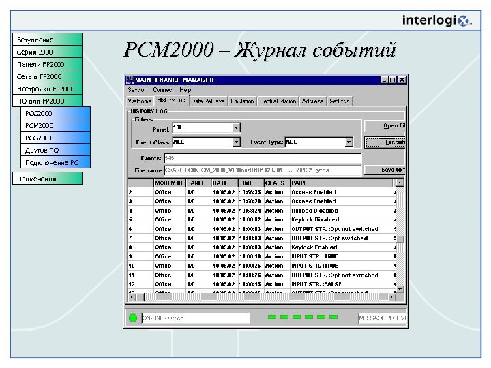Image resolution: width=491 pixels, height=368 pixels.
Task: Open the Connect menu
Action: pos(163,90)
